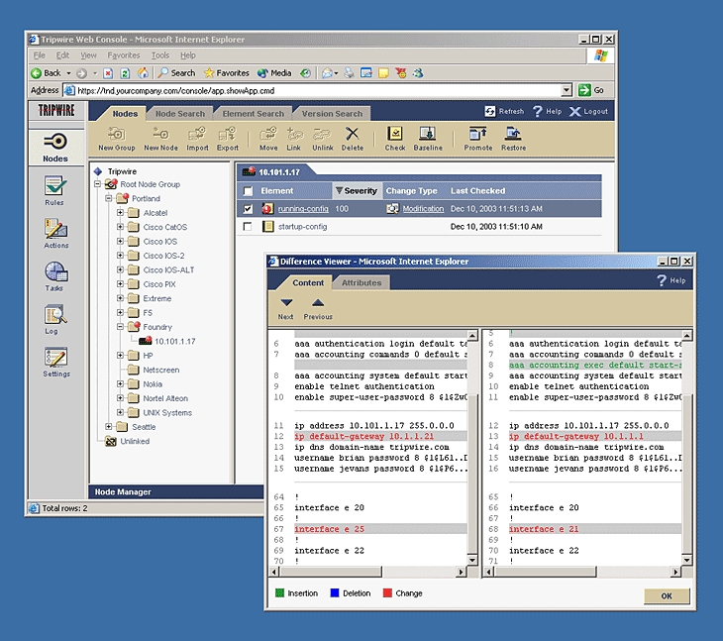
Task: Toggle the select-all checkbox in Element header
Action: pyautogui.click(x=248, y=191)
